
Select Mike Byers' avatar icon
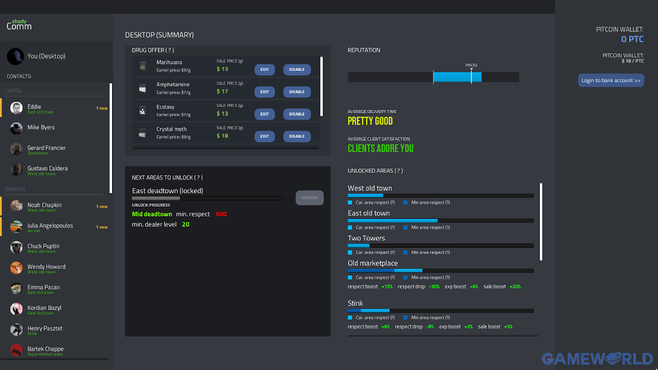(16, 128)
